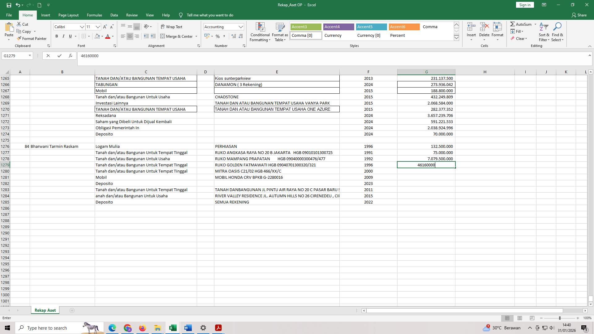
Task: Open the AutoSum function
Action: click(x=522, y=24)
